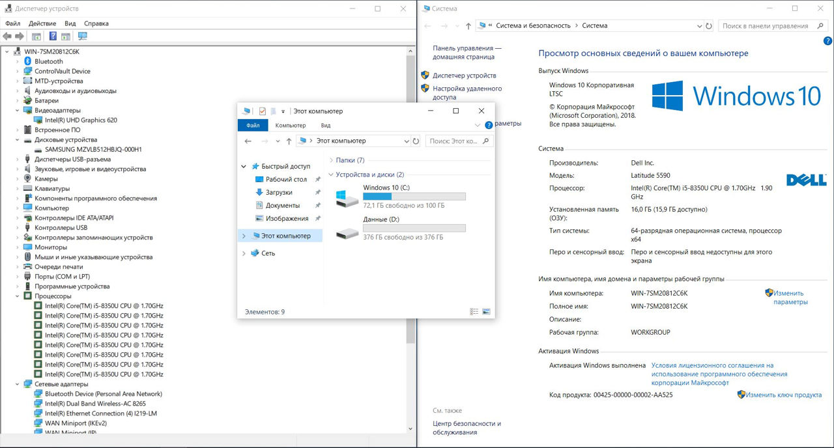Switch to details view in Explorer status bar

click(474, 312)
